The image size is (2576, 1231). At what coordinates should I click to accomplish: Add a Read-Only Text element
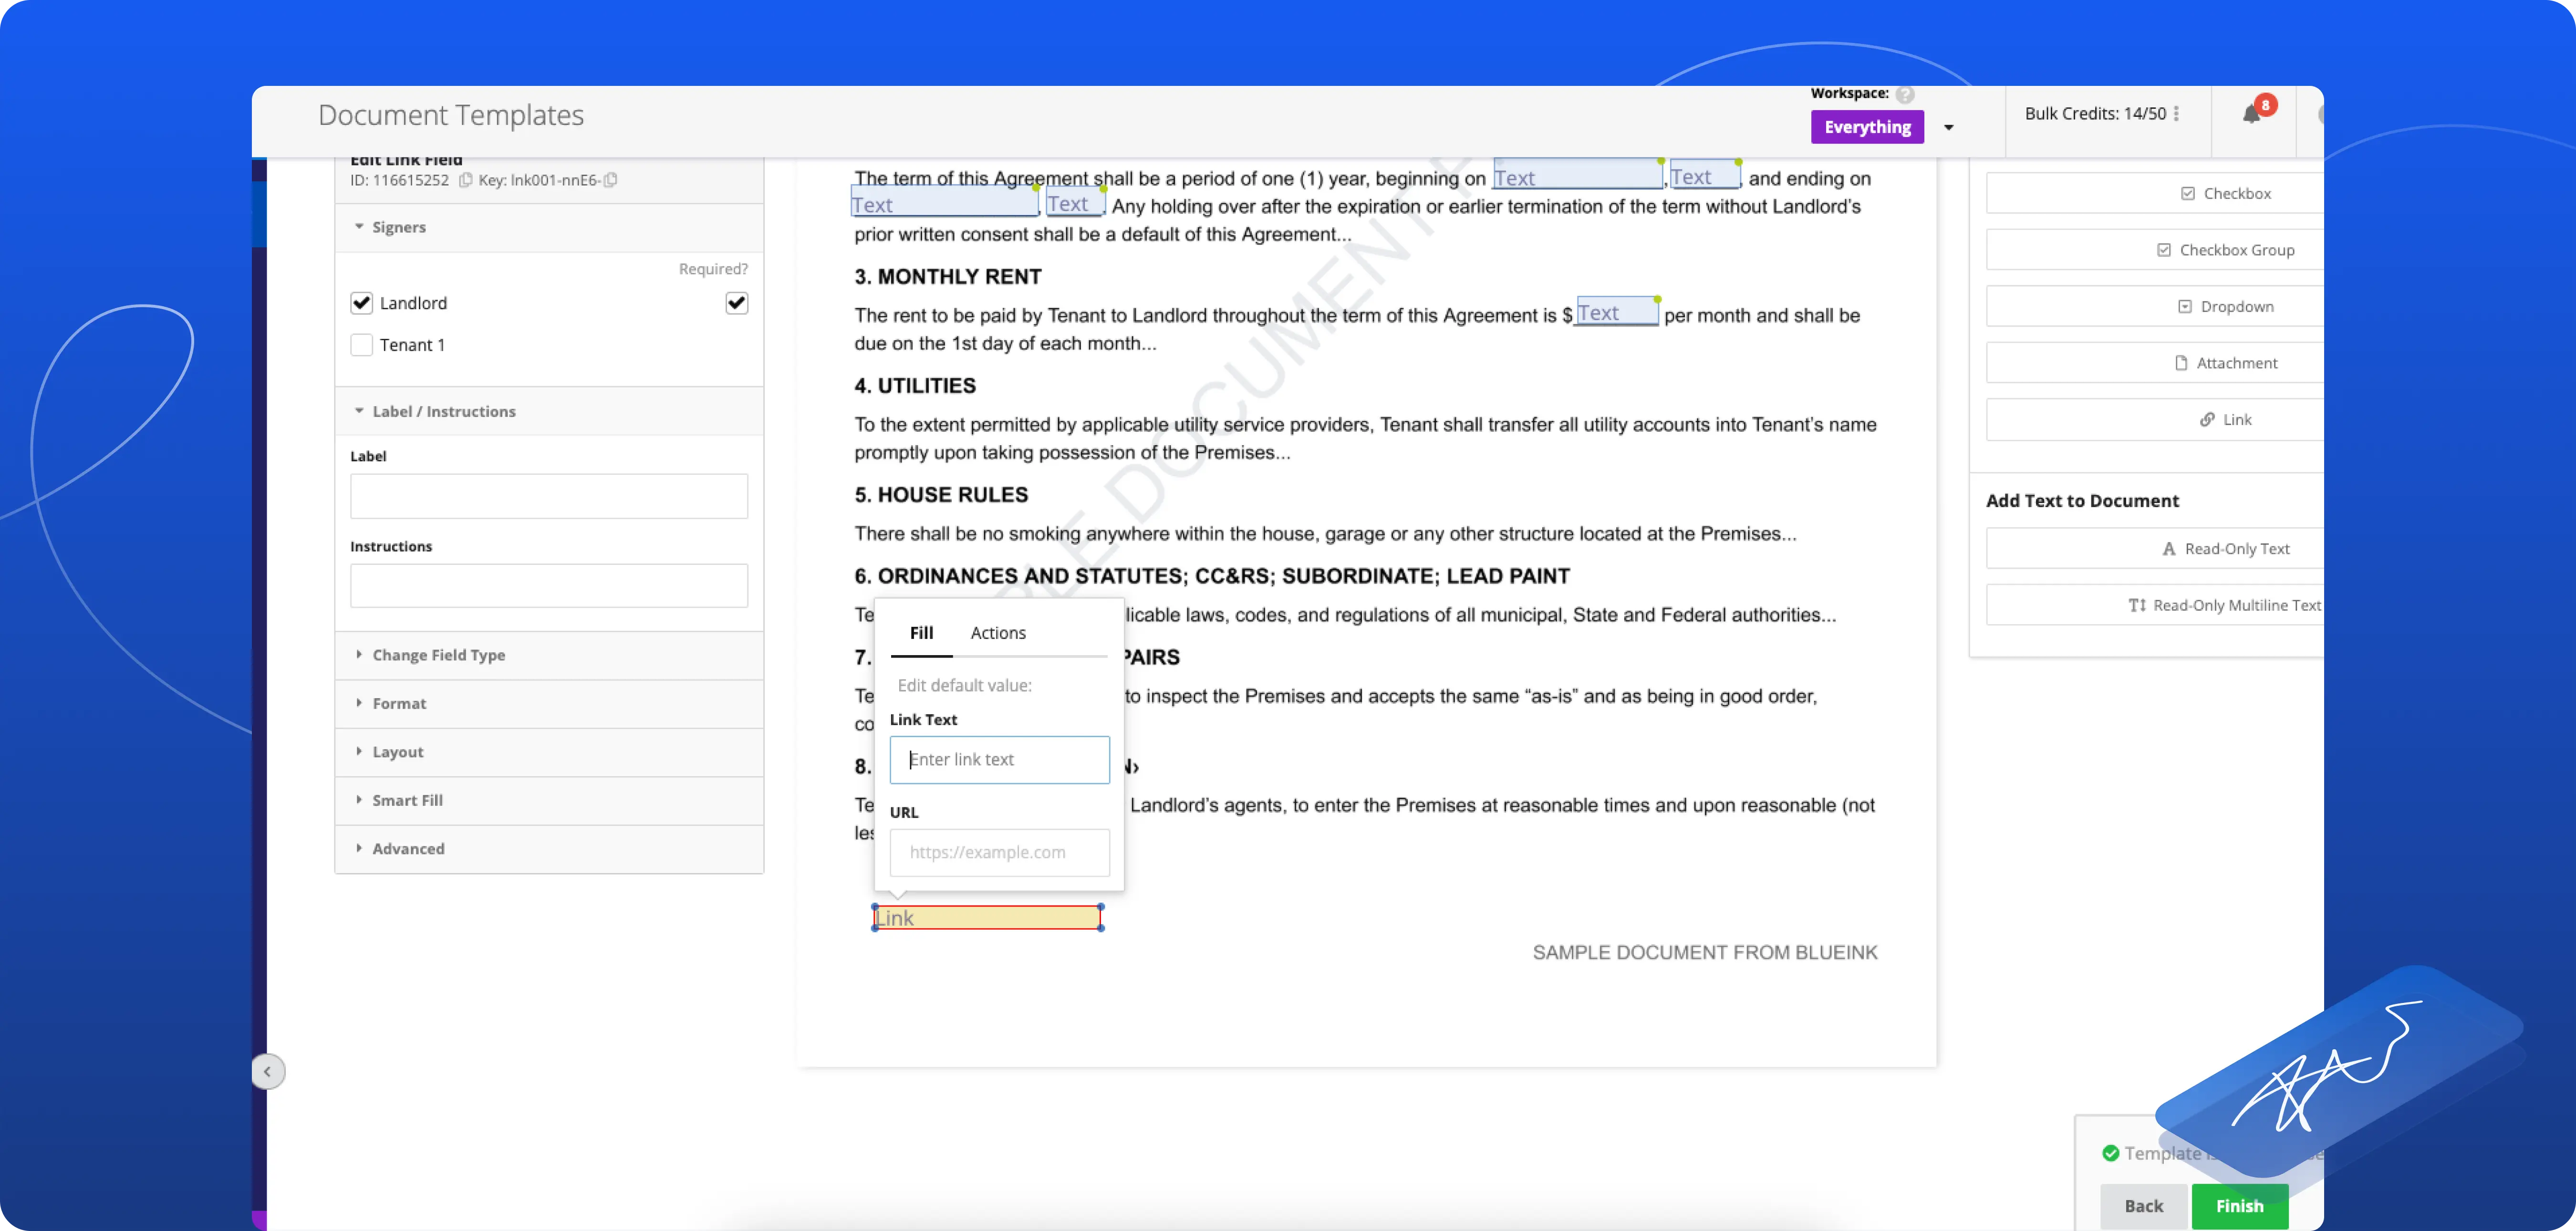tap(2225, 548)
